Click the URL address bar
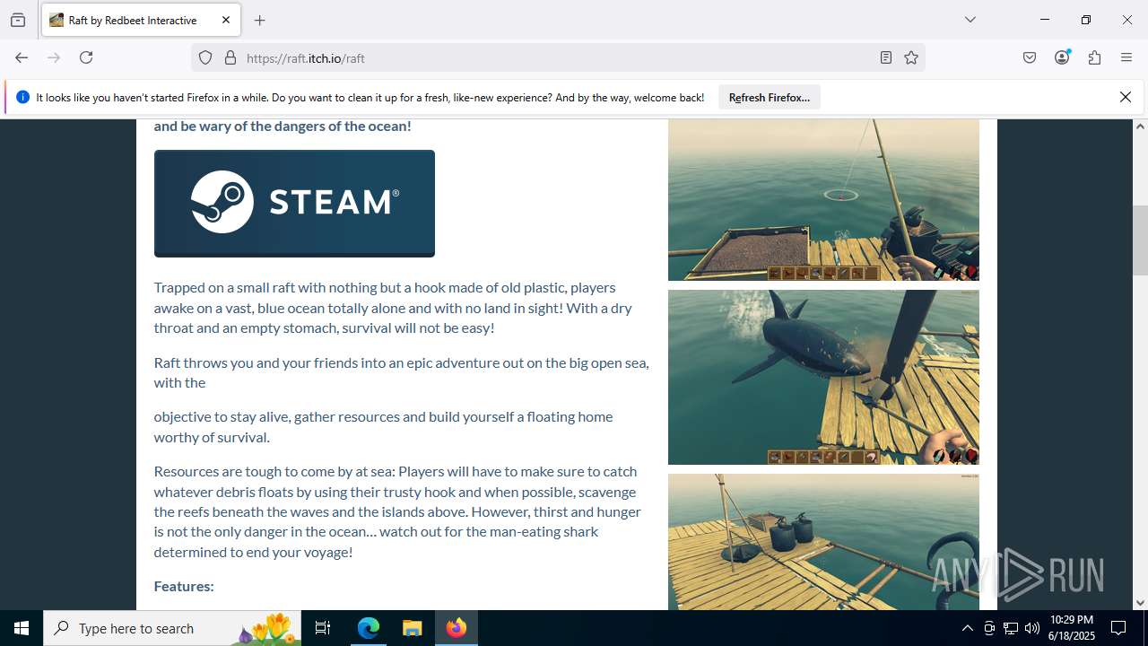Screen dimensions: 1148x646 click(556, 57)
